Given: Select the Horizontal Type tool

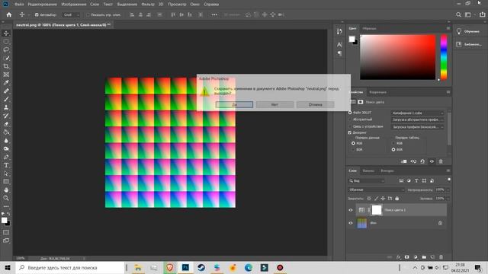Looking at the screenshot, I should (6, 165).
